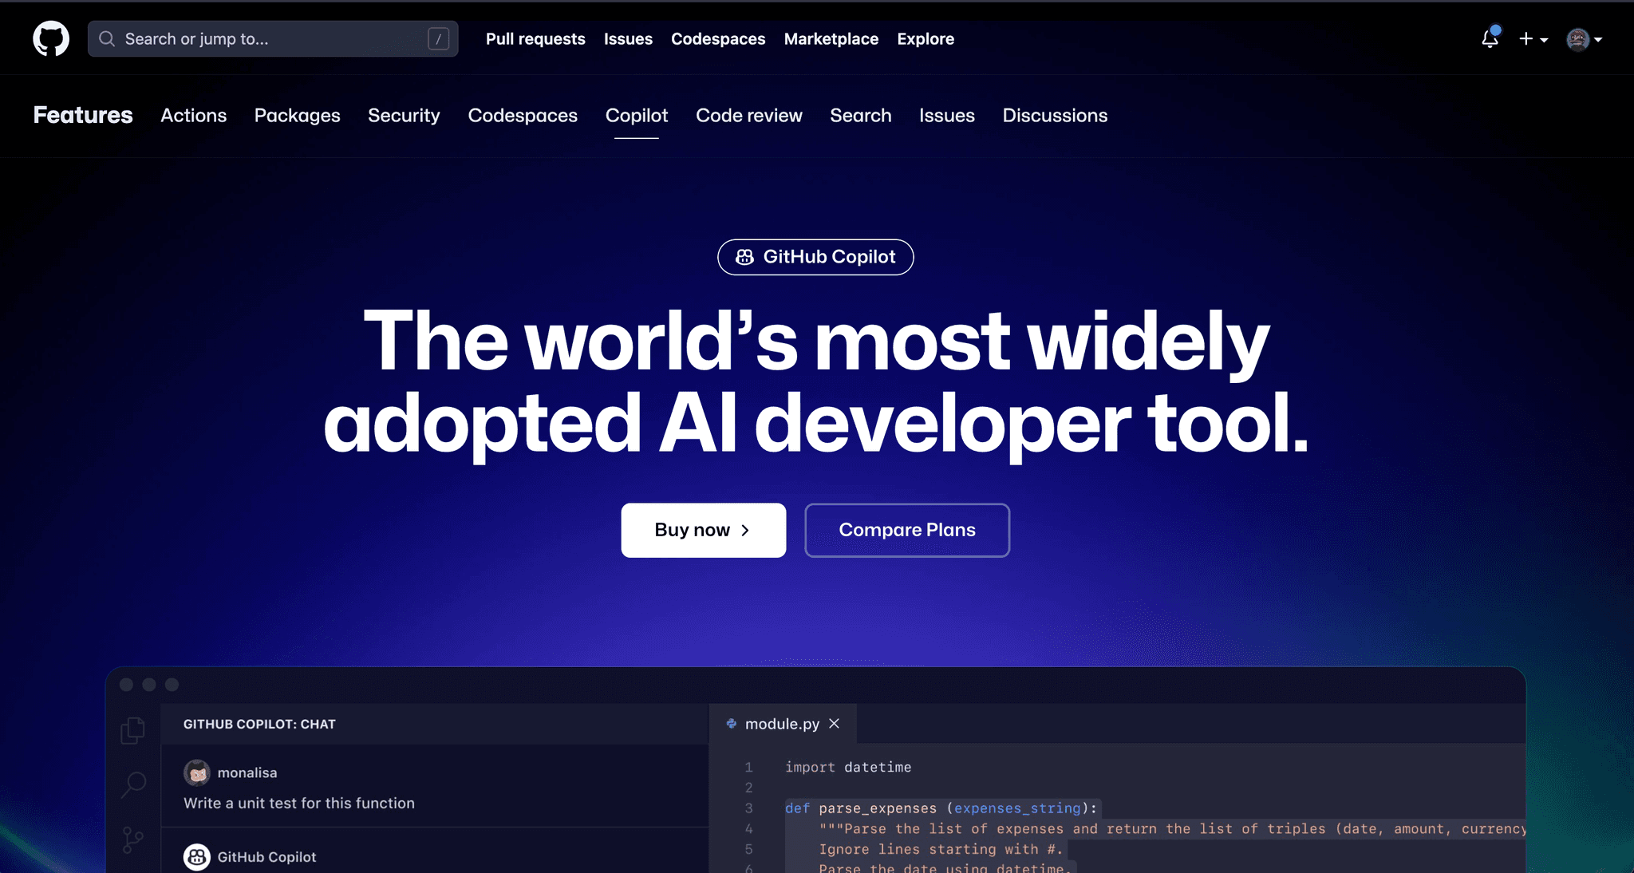Select Codespaces in the features nav

523,116
